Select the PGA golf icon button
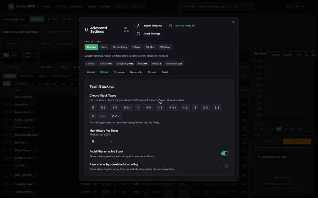This screenshot has width=318, height=198. [x=68, y=19]
